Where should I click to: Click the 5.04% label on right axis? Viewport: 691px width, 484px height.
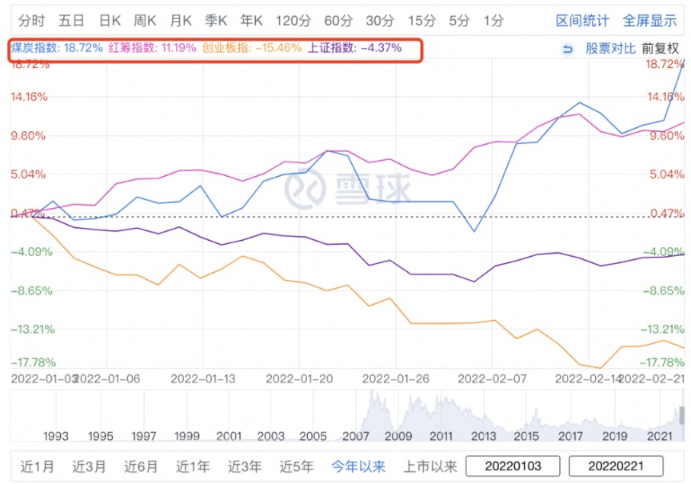[667, 174]
